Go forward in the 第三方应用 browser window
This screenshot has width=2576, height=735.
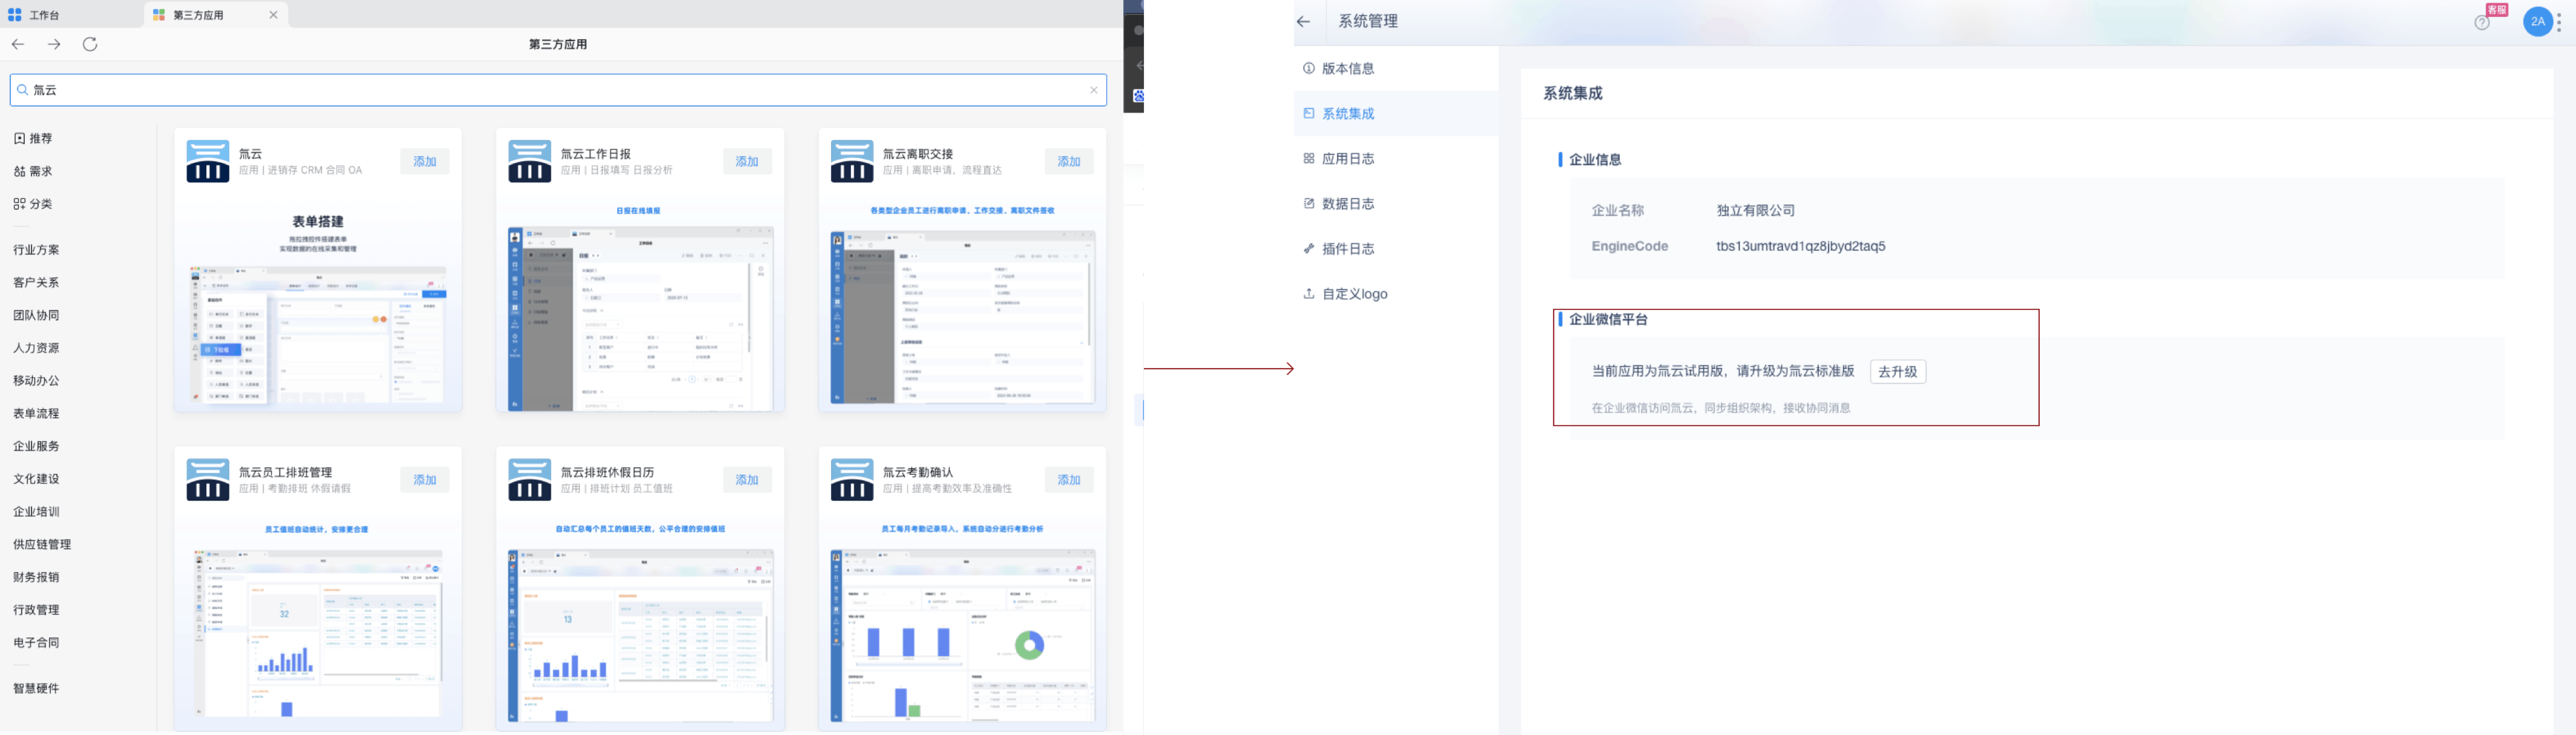pyautogui.click(x=54, y=44)
